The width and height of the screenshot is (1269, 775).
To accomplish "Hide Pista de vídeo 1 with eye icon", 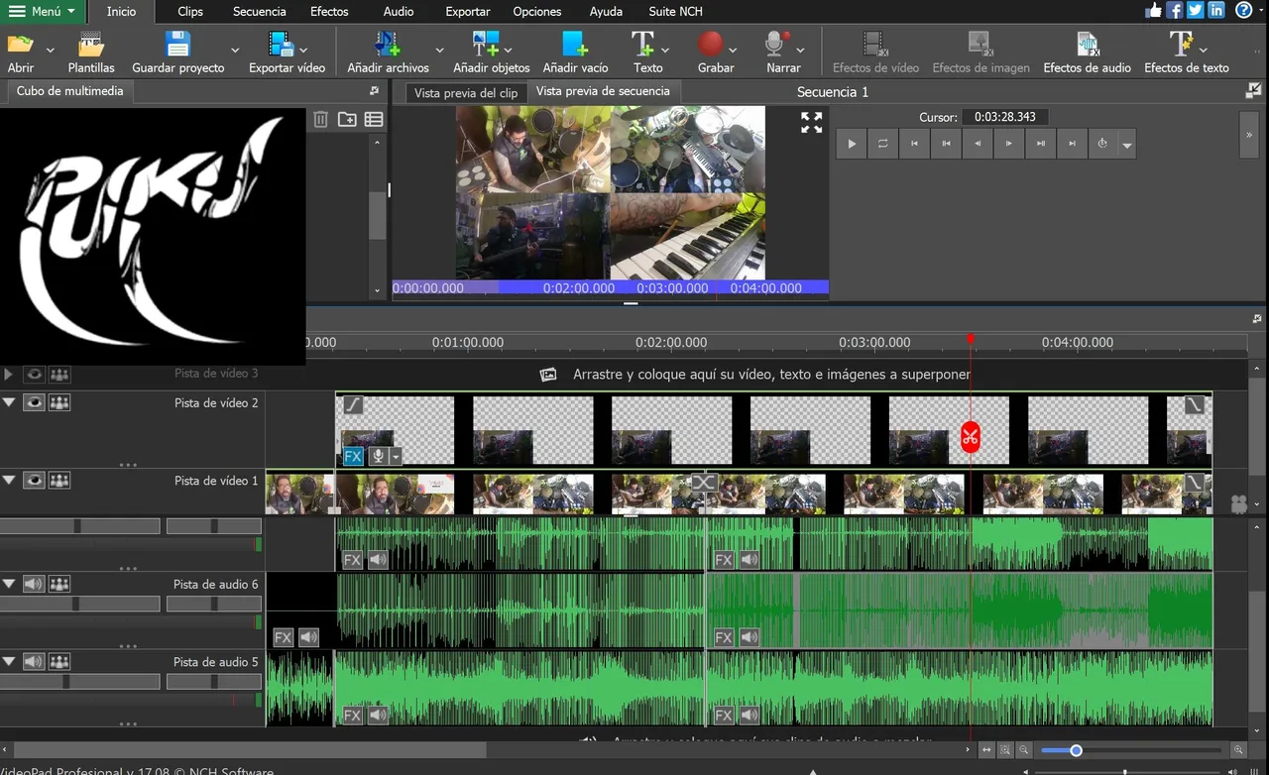I will (x=34, y=480).
